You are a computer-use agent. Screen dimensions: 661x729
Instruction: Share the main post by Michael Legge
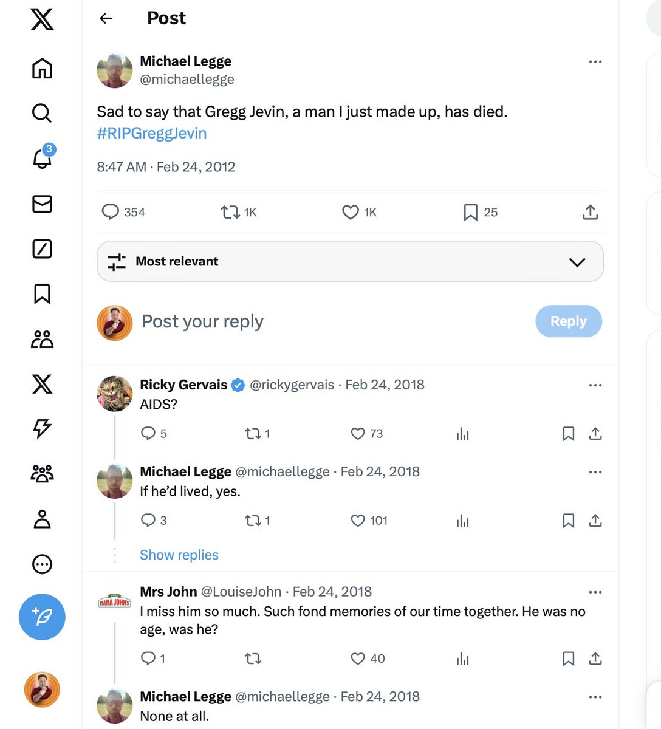click(590, 212)
